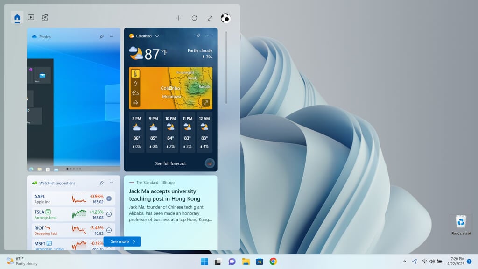The width and height of the screenshot is (478, 269).
Task: Click the See more button
Action: (x=122, y=241)
